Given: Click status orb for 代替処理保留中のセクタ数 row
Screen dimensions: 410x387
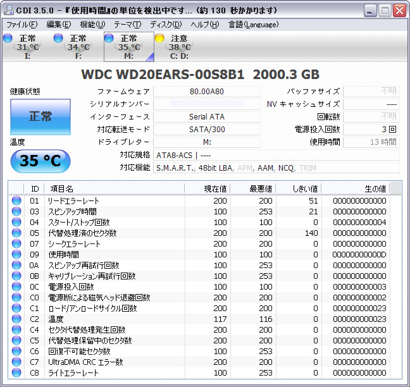Looking at the screenshot, I should (x=16, y=340).
